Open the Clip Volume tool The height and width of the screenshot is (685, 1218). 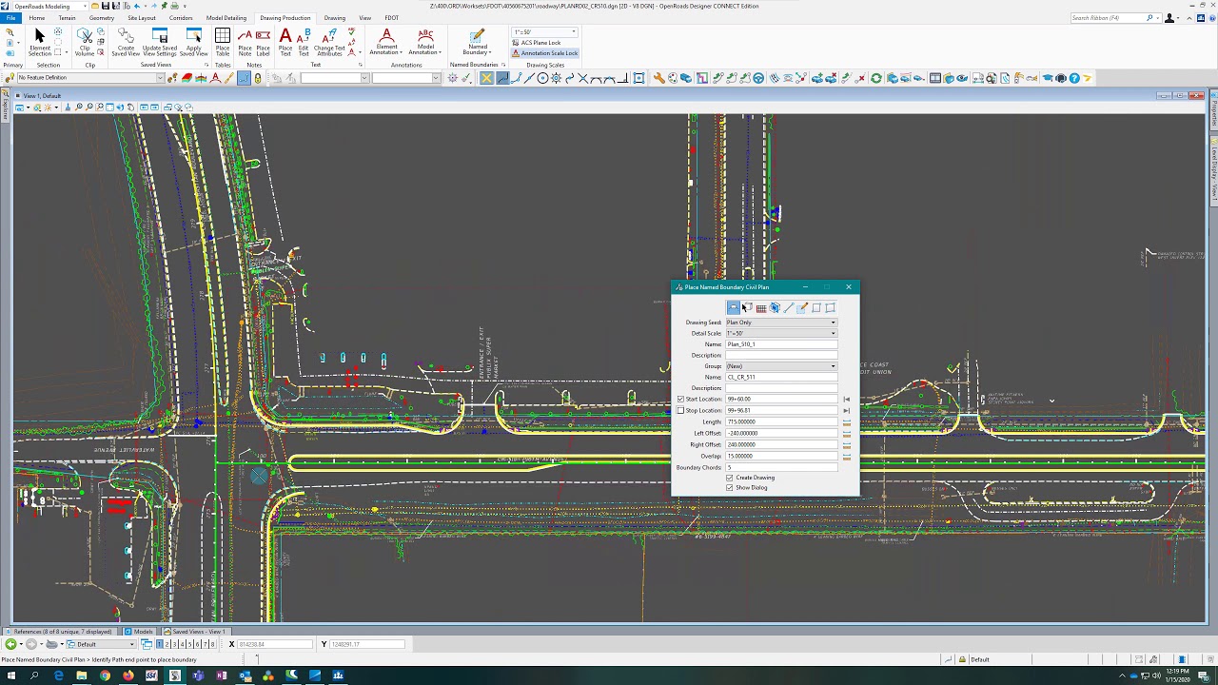pos(85,42)
